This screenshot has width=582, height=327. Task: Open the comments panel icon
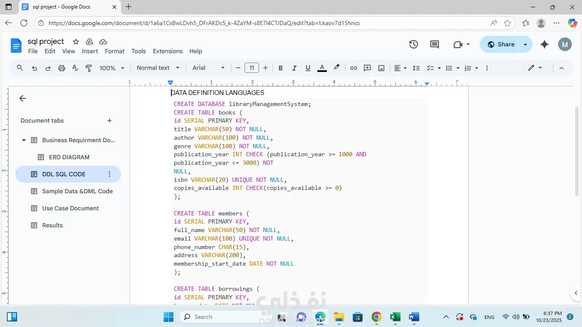(x=435, y=44)
